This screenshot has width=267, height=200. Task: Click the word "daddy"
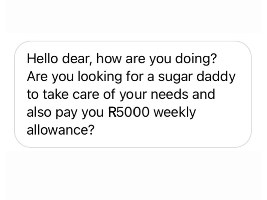point(216,77)
